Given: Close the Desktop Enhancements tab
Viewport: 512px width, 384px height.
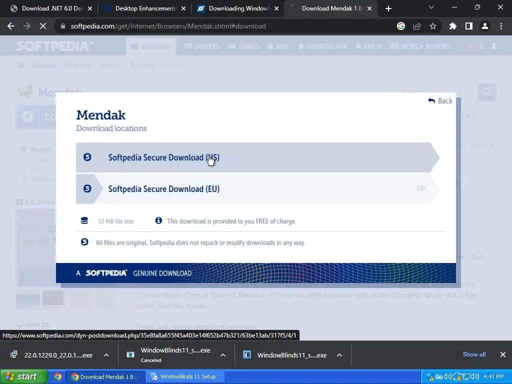Looking at the screenshot, I should tap(183, 8).
